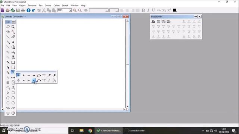The image size is (239, 134).
Task: Open the Templates stamp tool flyout
Action: click(13, 88)
